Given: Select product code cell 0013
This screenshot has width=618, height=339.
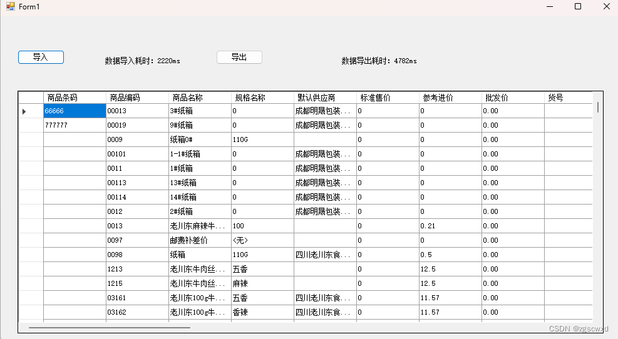Looking at the screenshot, I should [x=137, y=226].
